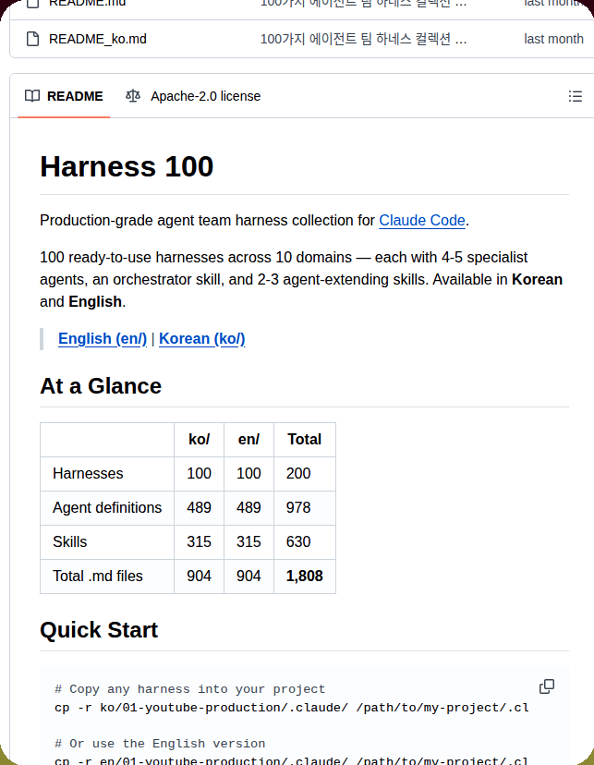Open the English (en/) link
This screenshot has height=765, width=594.
pyautogui.click(x=103, y=338)
